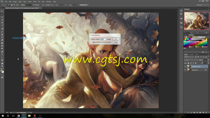The image size is (210, 118).
Task: Open the Image menu
Action: pos(15,2)
